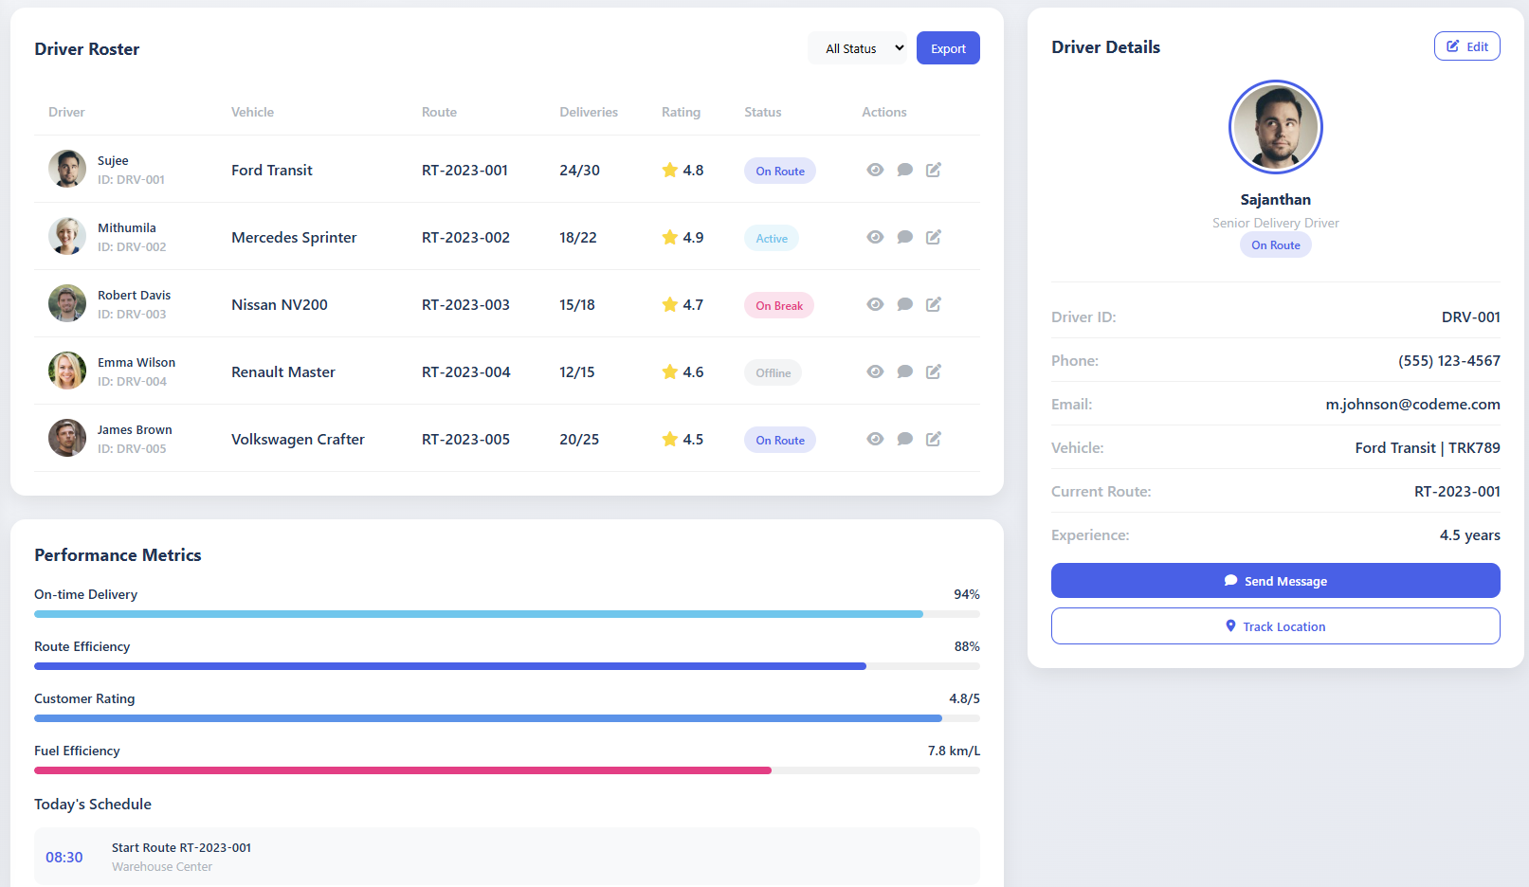The image size is (1529, 887).
Task: Select Sajanthan's profile photo in Driver Details
Action: [x=1276, y=127]
